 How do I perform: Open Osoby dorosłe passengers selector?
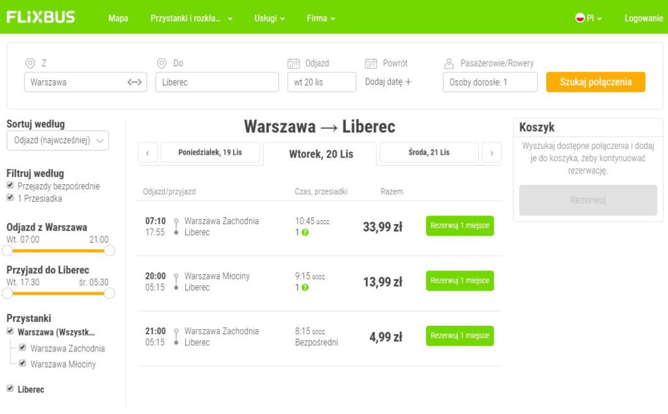pyautogui.click(x=490, y=82)
